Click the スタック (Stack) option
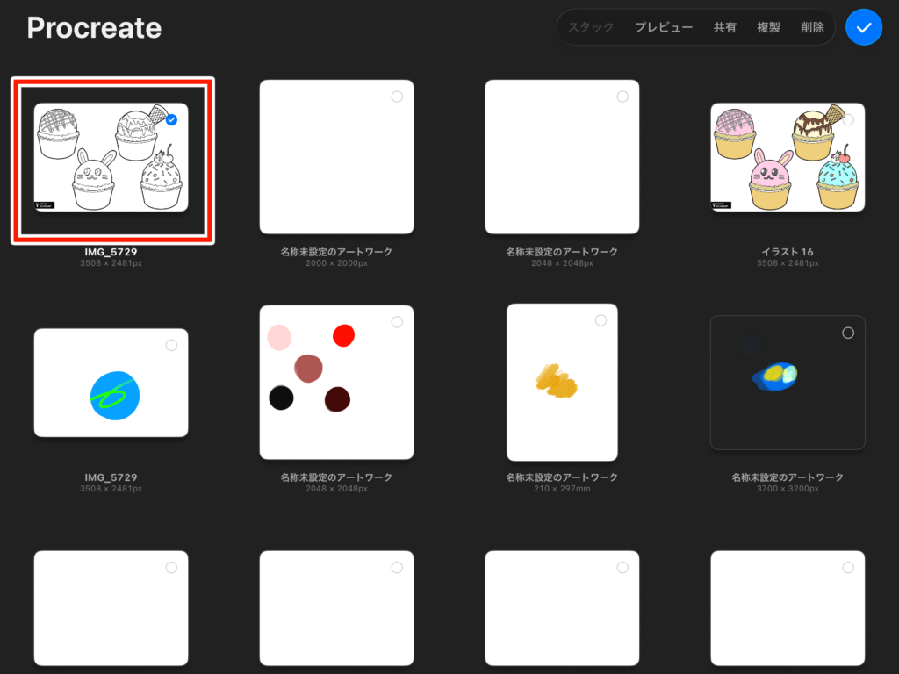The height and width of the screenshot is (674, 899). 591,27
